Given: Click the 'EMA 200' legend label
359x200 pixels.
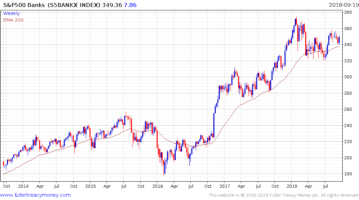Looking at the screenshot, I should pos(13,20).
